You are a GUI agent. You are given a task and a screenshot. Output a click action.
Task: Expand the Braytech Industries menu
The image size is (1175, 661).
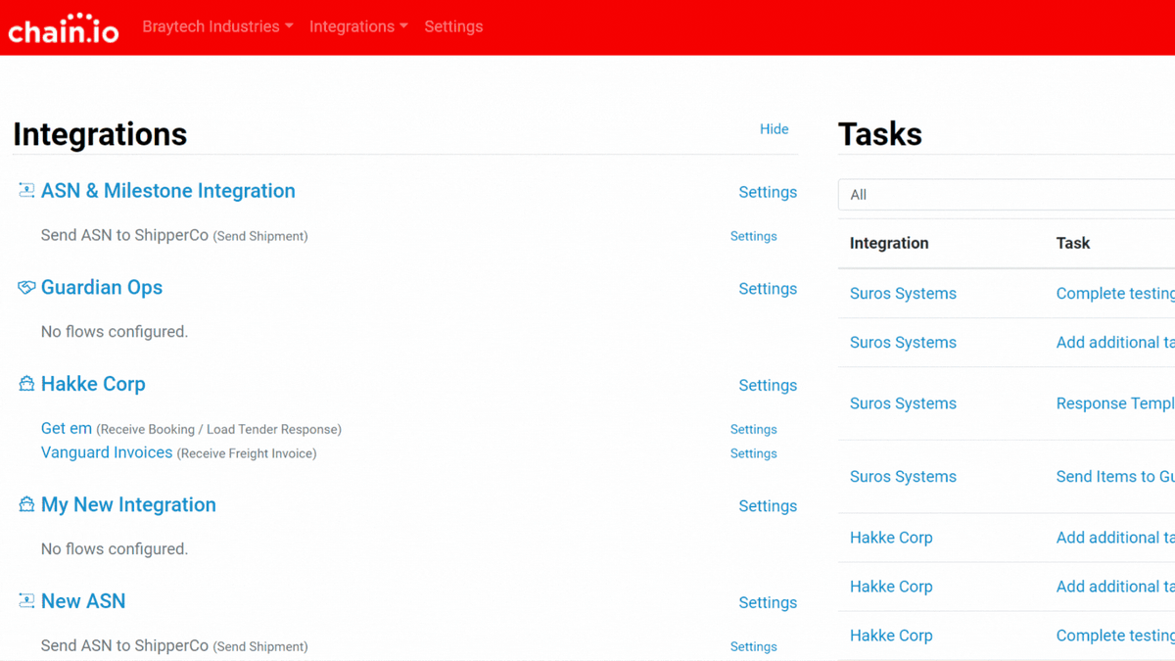(211, 26)
